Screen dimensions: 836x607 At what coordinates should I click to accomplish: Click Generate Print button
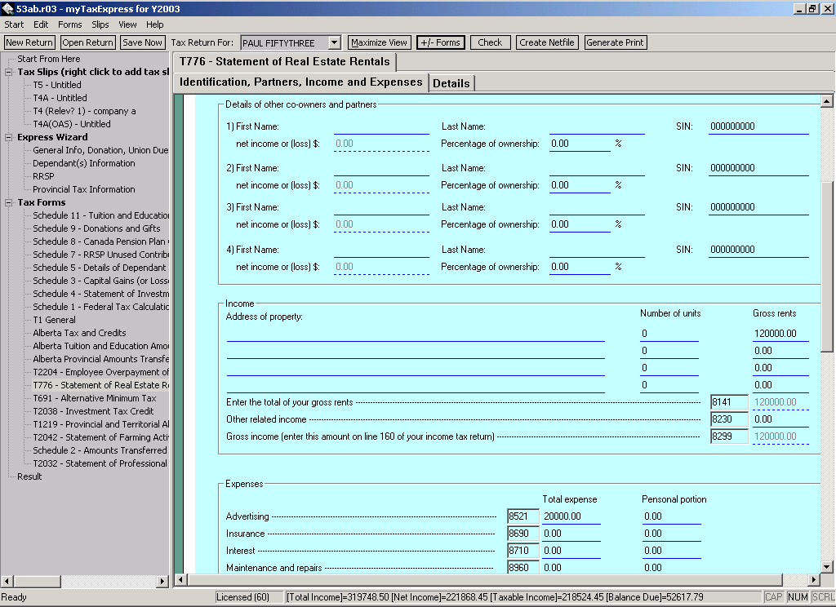tap(615, 42)
